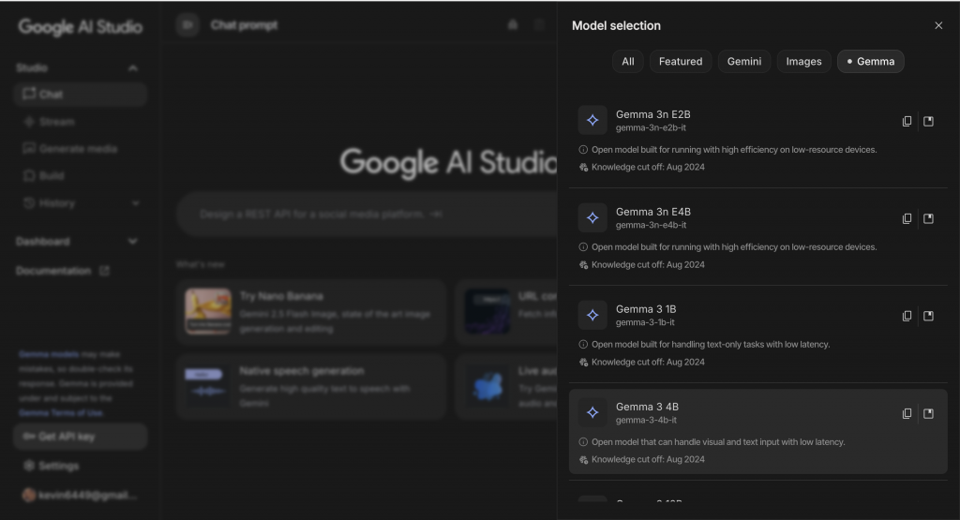Click the sparkle icon of Gemma 3n E2B
The image size is (960, 520).
pyautogui.click(x=592, y=120)
